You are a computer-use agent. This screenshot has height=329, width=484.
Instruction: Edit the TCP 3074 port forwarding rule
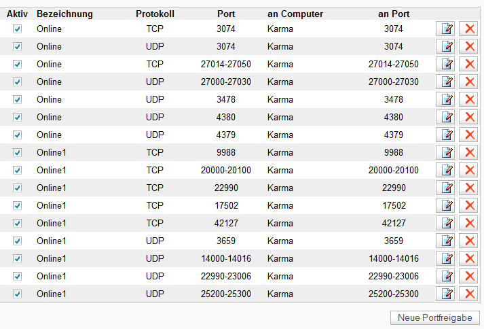(445, 29)
